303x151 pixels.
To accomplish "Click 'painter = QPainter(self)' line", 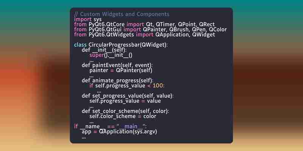I will (x=121, y=71).
